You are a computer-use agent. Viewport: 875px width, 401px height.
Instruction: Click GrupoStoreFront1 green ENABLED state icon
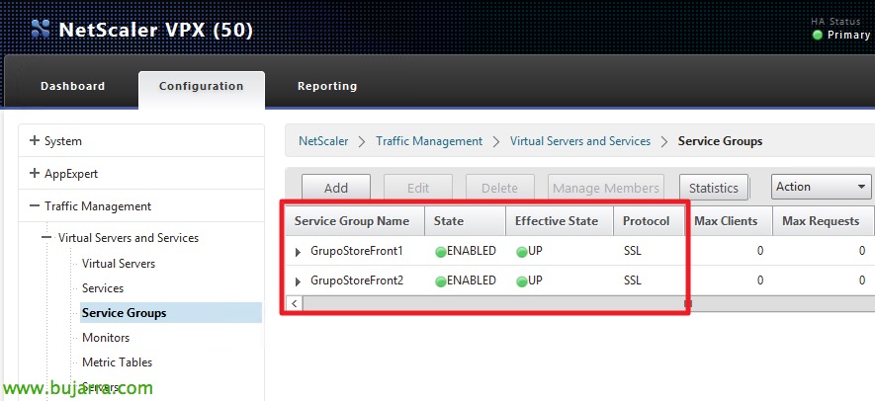click(440, 252)
